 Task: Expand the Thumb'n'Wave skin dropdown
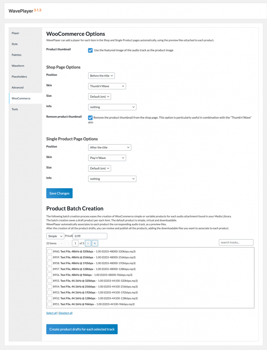pyautogui.click(x=107, y=86)
